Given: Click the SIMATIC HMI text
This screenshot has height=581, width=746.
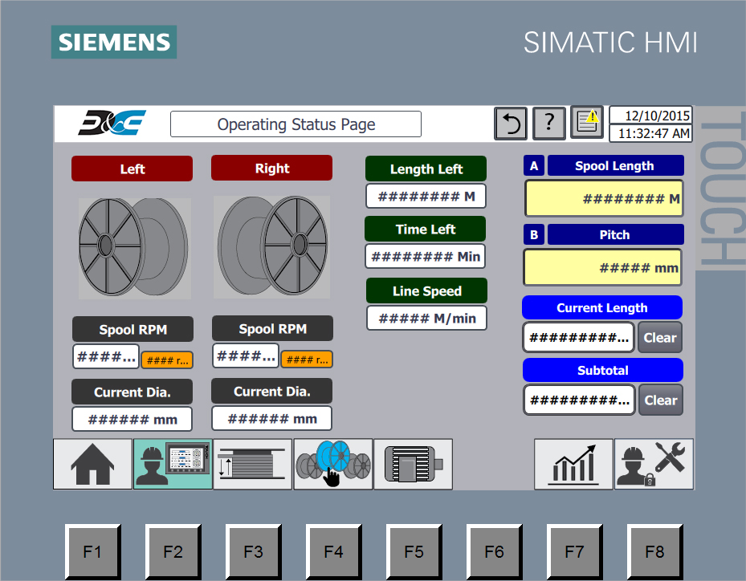Looking at the screenshot, I should point(610,43).
